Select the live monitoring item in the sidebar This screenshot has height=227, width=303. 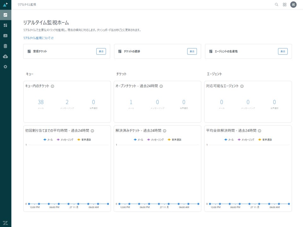(x=5, y=15)
